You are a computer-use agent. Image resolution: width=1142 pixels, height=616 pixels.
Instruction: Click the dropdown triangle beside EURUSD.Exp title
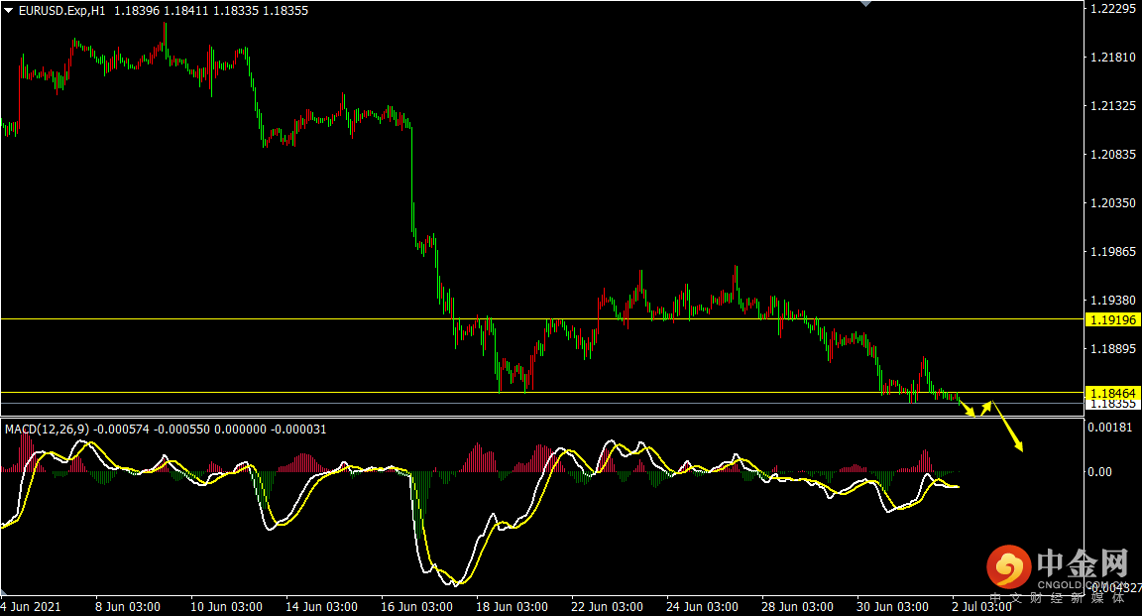pyautogui.click(x=9, y=10)
